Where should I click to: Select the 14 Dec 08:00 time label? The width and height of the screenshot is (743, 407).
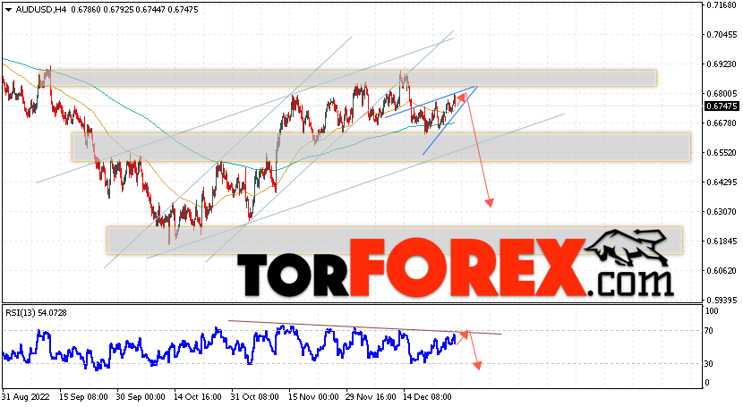coord(427,396)
